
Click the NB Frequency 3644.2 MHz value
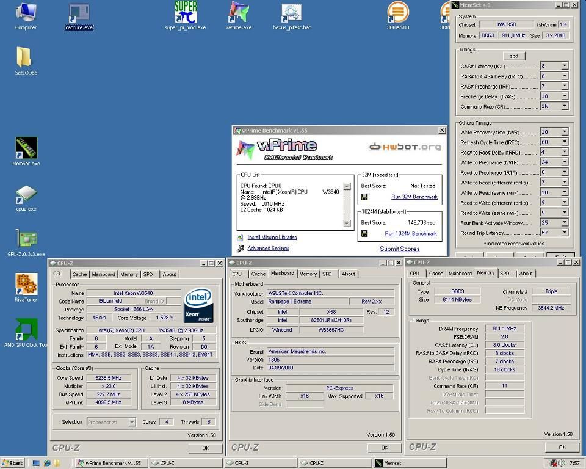[x=551, y=308]
